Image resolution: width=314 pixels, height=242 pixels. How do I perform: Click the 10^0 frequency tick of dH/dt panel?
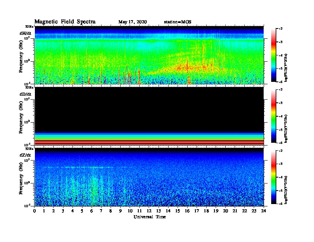(27, 61)
